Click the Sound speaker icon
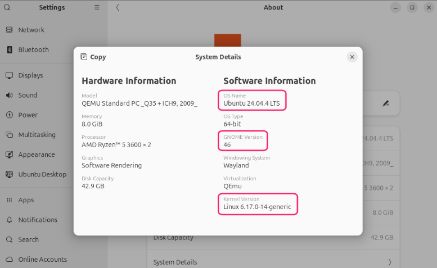The width and height of the screenshot is (437, 268). 9,95
